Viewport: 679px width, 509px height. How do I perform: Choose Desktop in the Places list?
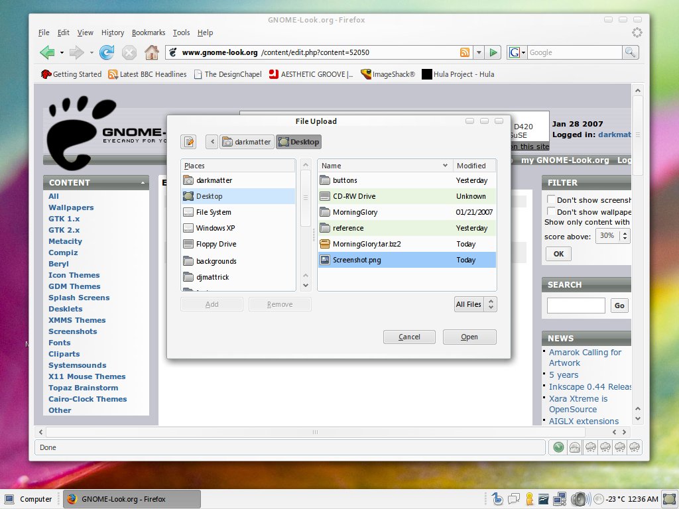pyautogui.click(x=238, y=196)
